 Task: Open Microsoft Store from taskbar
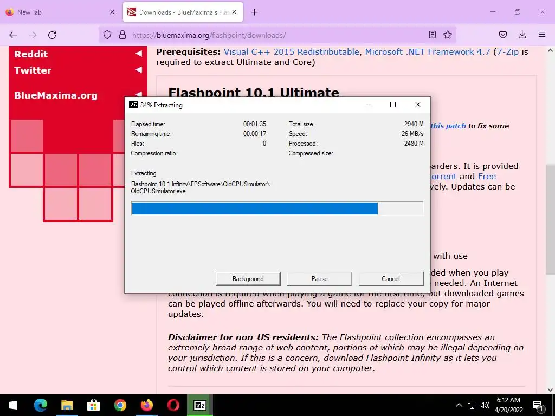93,405
